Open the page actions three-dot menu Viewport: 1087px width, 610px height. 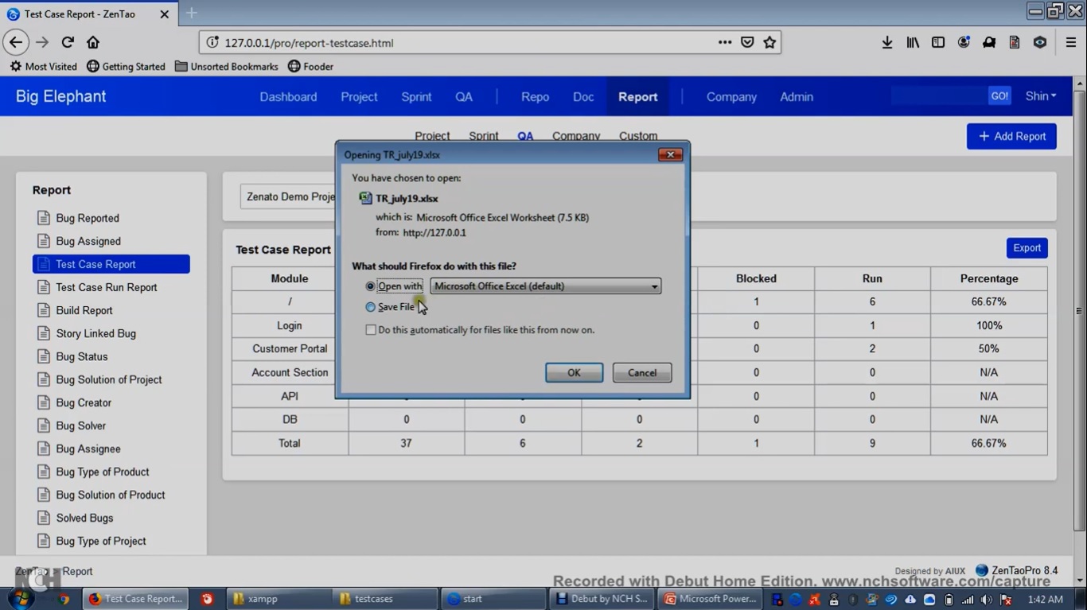click(x=725, y=42)
